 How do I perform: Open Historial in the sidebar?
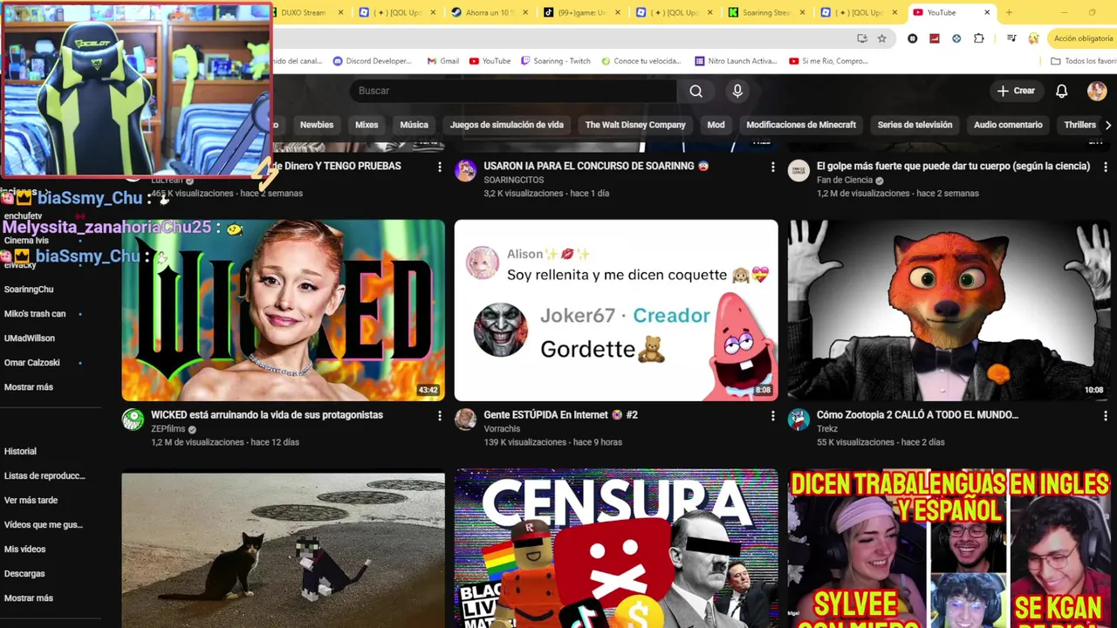click(20, 451)
